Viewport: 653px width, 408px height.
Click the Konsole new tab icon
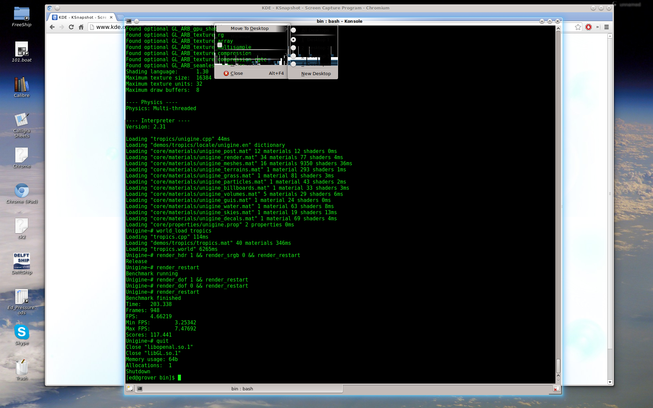point(130,388)
